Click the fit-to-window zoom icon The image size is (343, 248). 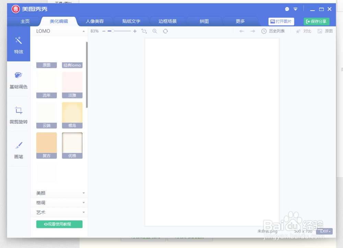(144, 31)
